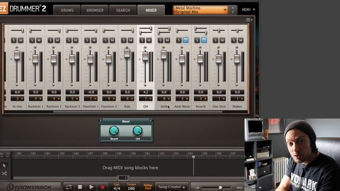340x191 pixels.
Task: Switch to the SEARCH tab
Action: tap(123, 10)
